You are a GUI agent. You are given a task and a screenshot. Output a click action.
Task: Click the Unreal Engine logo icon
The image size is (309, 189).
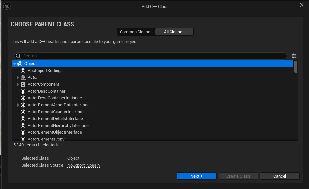7,6
